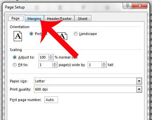Select the Landscape orientation radio button
Viewport: 152px width, 120px height.
pos(76,34)
